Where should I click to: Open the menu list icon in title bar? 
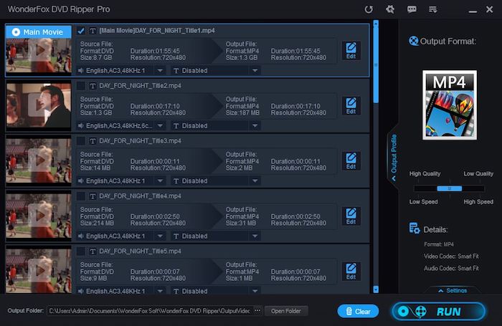(433, 9)
